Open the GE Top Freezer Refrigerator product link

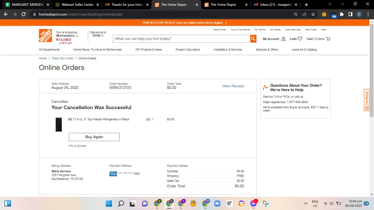click(x=99, y=119)
